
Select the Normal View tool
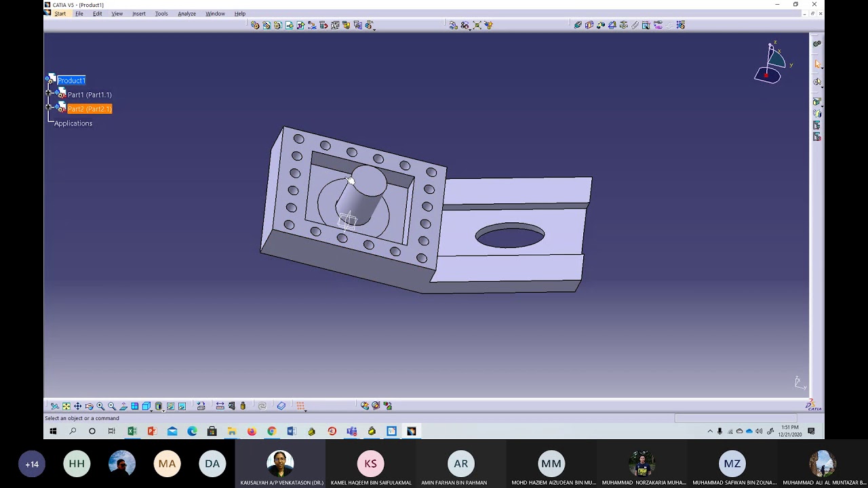123,406
